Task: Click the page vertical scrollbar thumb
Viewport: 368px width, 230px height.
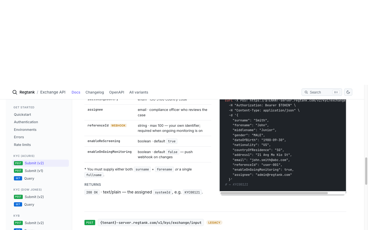Action: (366, 171)
